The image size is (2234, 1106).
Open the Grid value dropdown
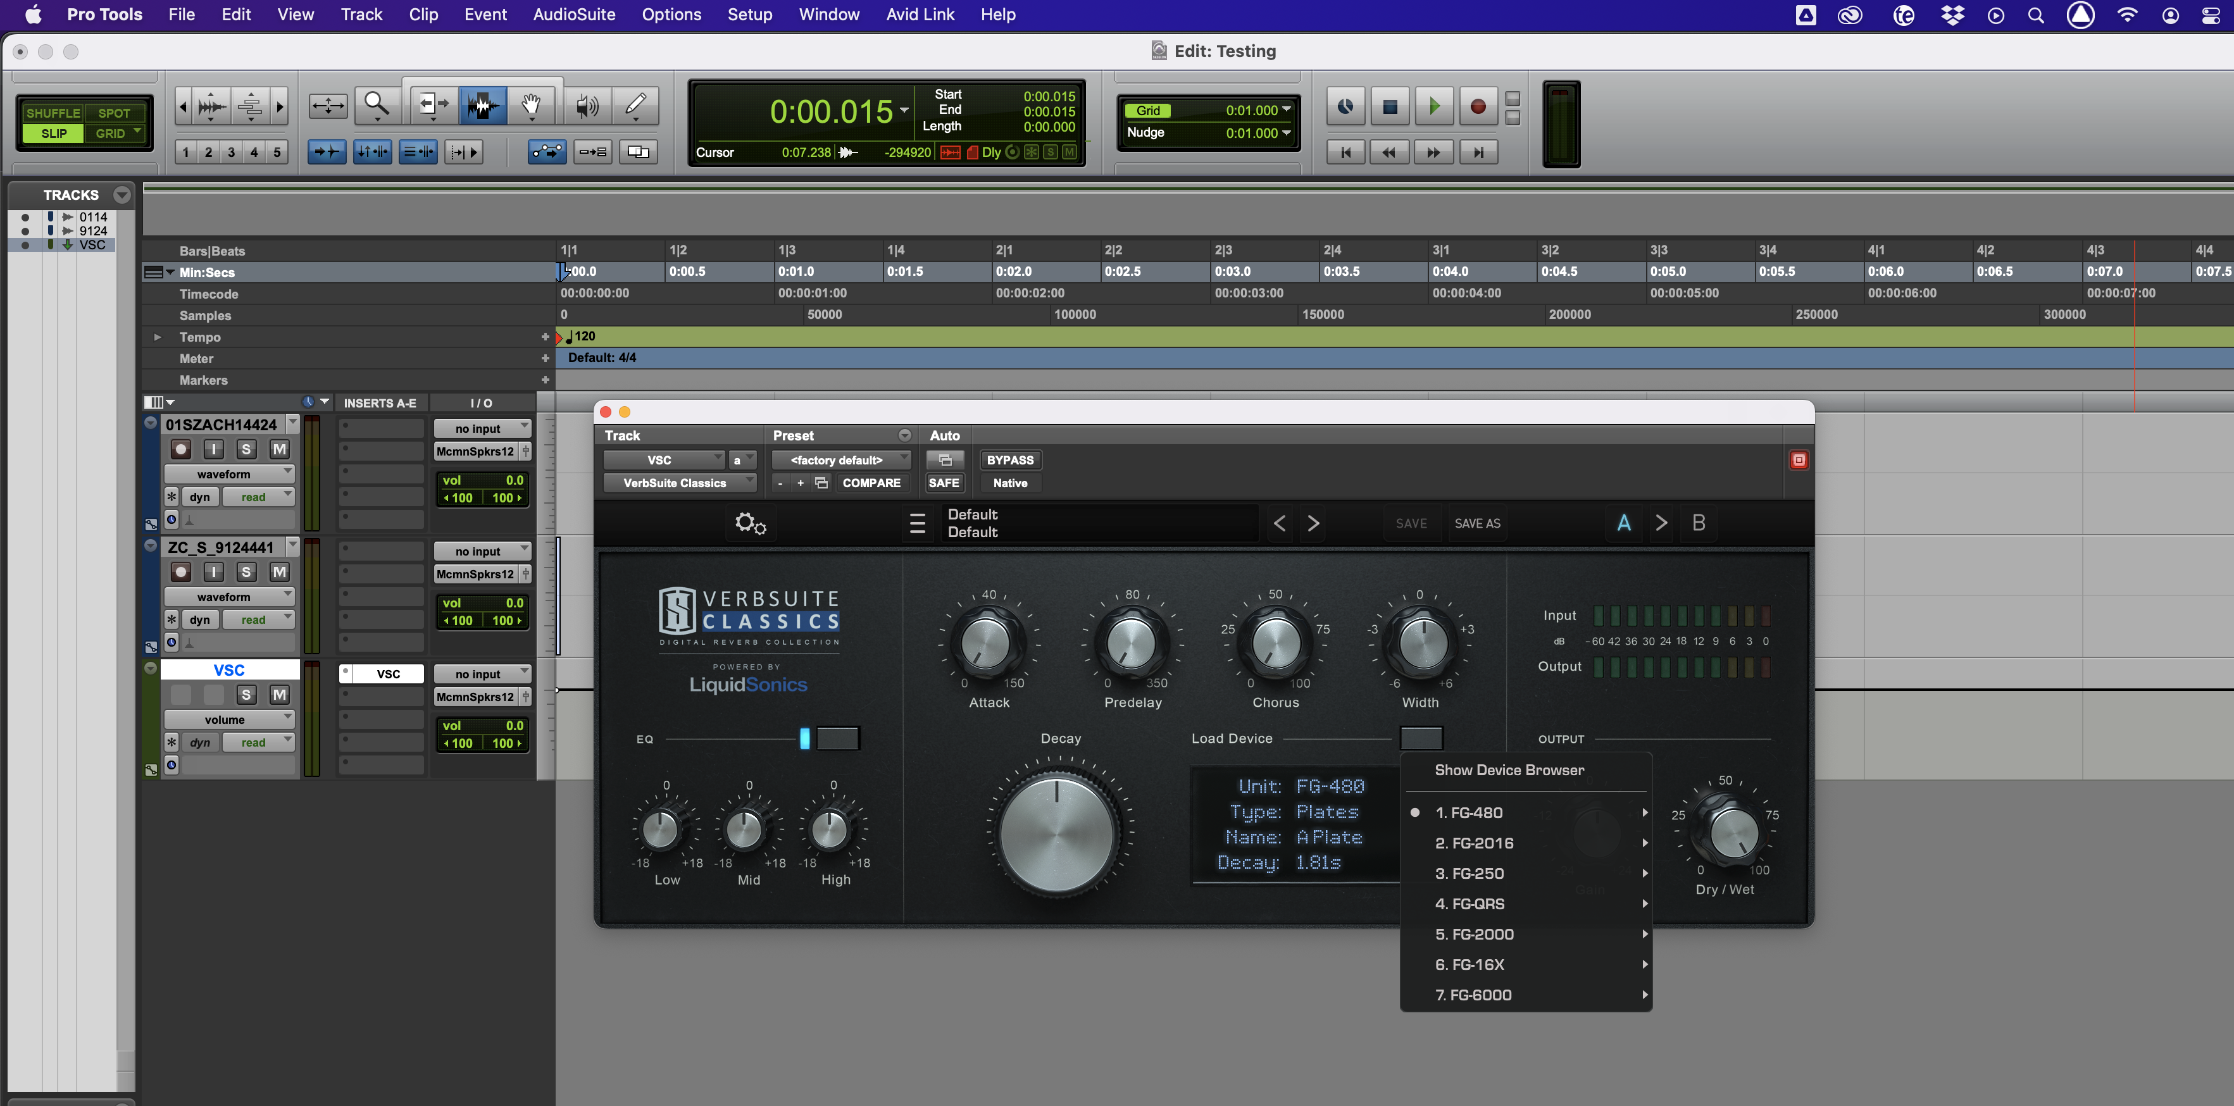pos(1286,110)
